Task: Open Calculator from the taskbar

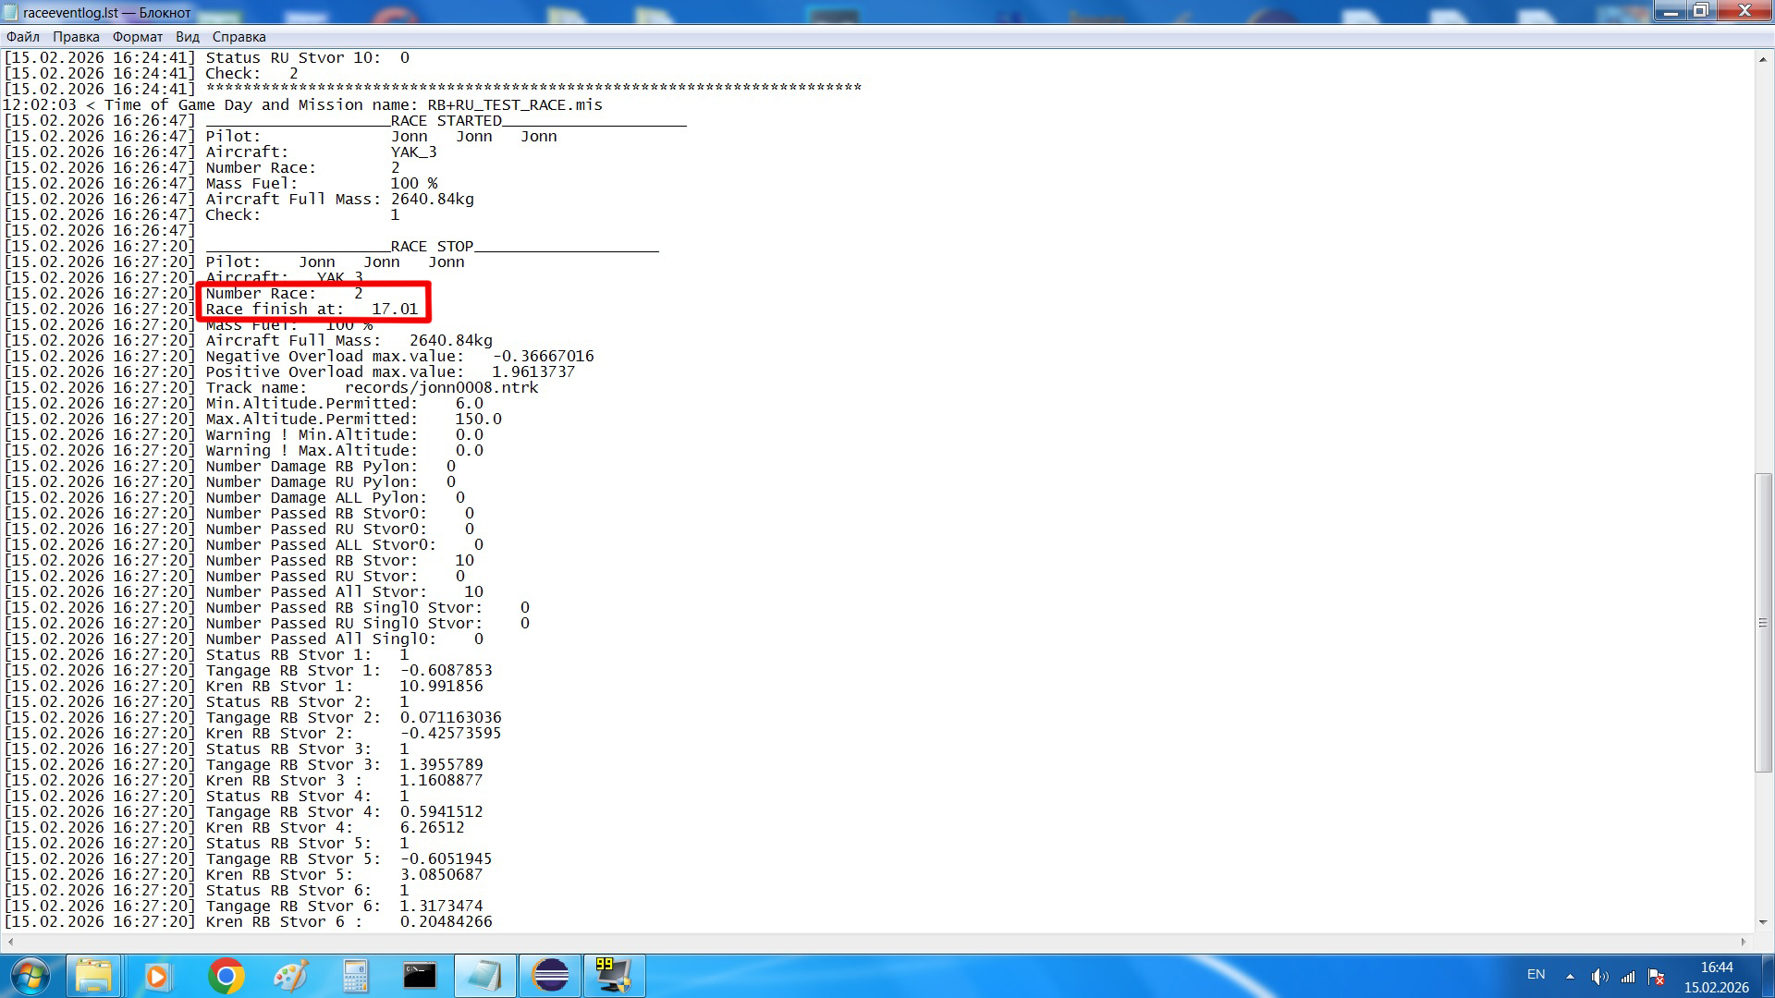Action: pyautogui.click(x=355, y=976)
